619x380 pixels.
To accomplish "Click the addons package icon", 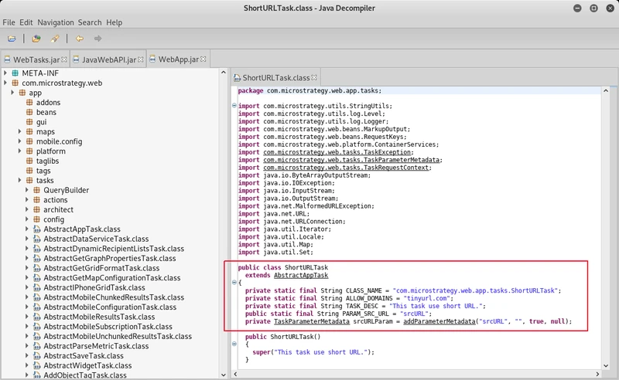I will click(x=29, y=103).
